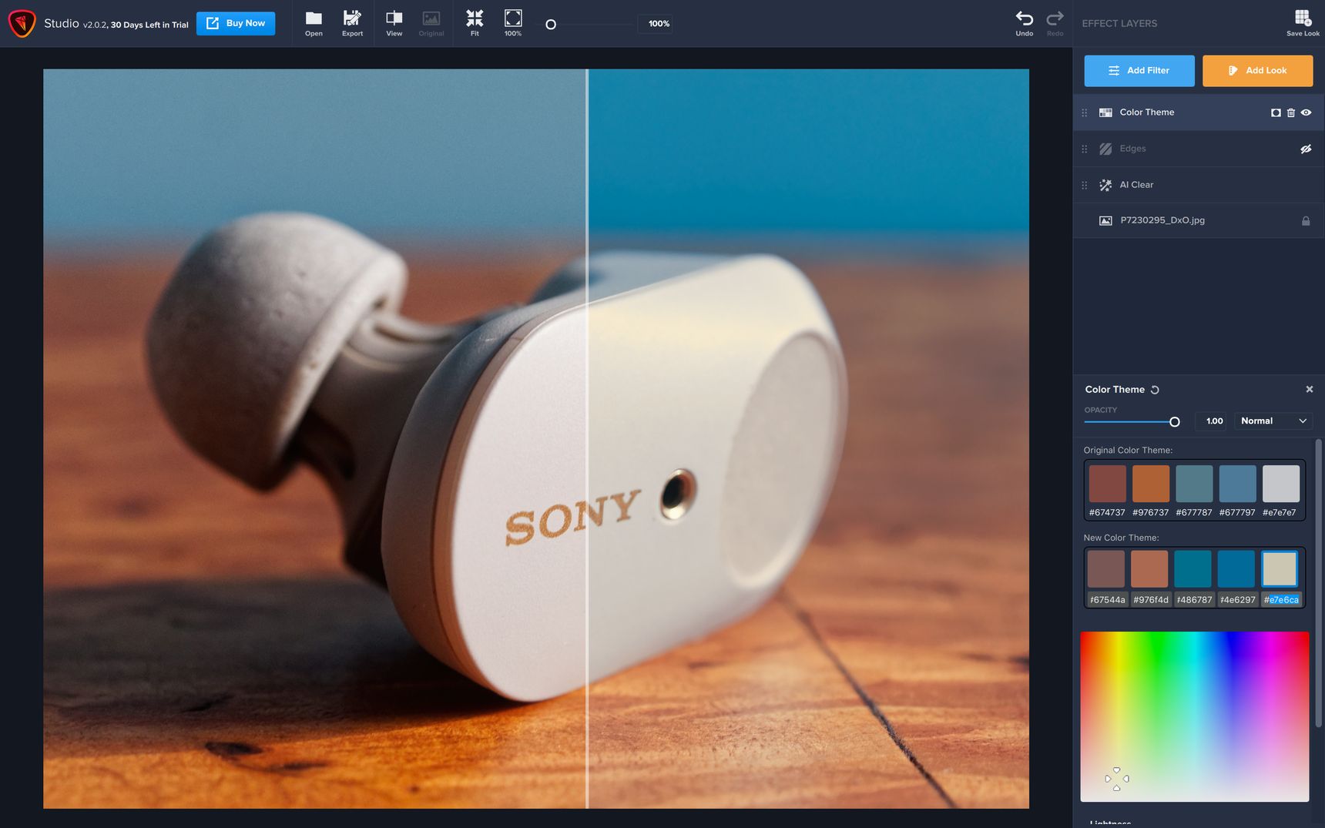Screen dimensions: 1325x828
Task: Edit the hex field #976f4d
Action: [1150, 599]
